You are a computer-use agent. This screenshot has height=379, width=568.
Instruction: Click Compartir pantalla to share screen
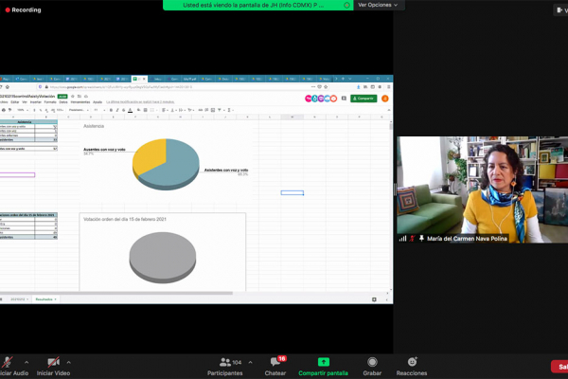point(323,367)
